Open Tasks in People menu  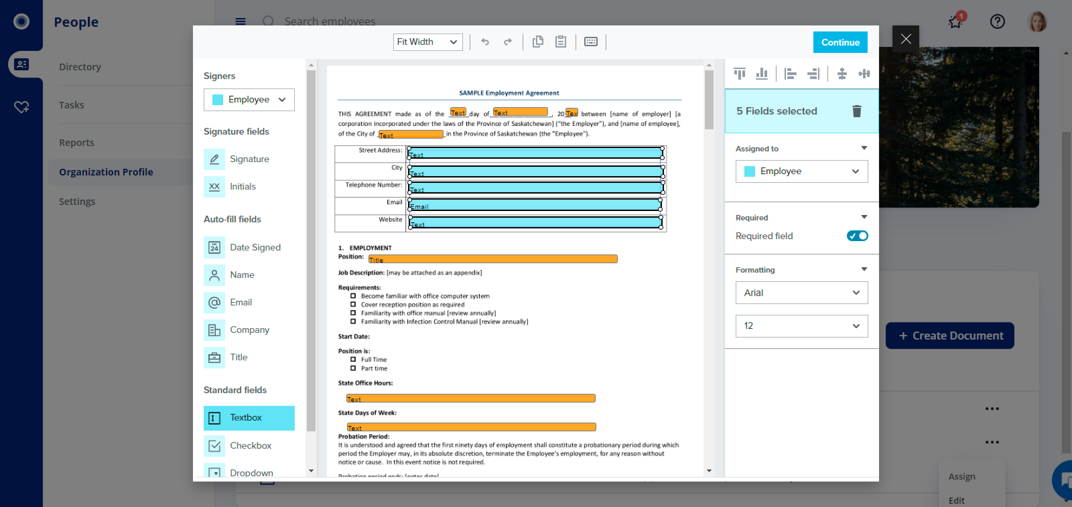tap(71, 105)
